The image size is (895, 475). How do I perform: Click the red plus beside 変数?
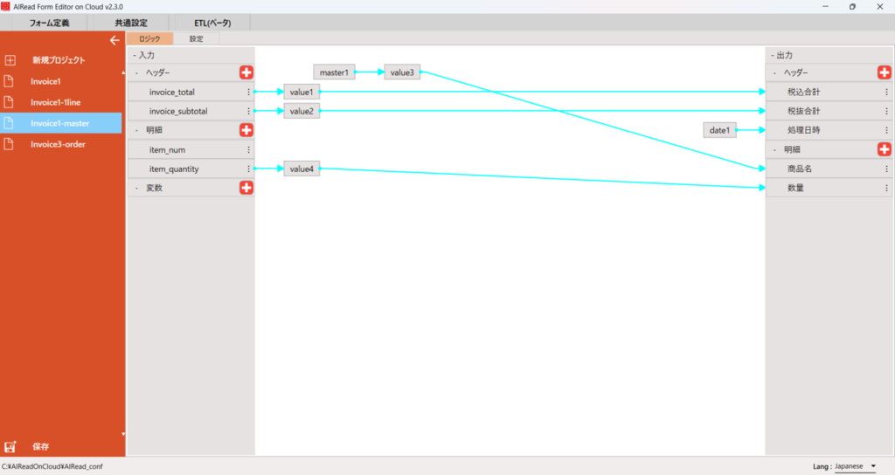click(246, 188)
